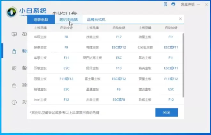Screen dimensions: 211x135
Task: Click the 梅捷主板 cell
Action: click(x=92, y=48)
